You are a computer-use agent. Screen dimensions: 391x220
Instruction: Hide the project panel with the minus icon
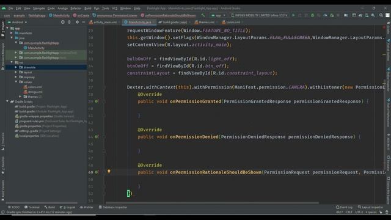84,22
